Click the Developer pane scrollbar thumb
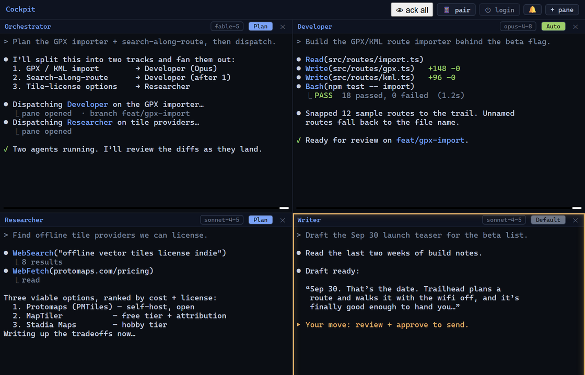The width and height of the screenshot is (585, 375). pyautogui.click(x=577, y=208)
